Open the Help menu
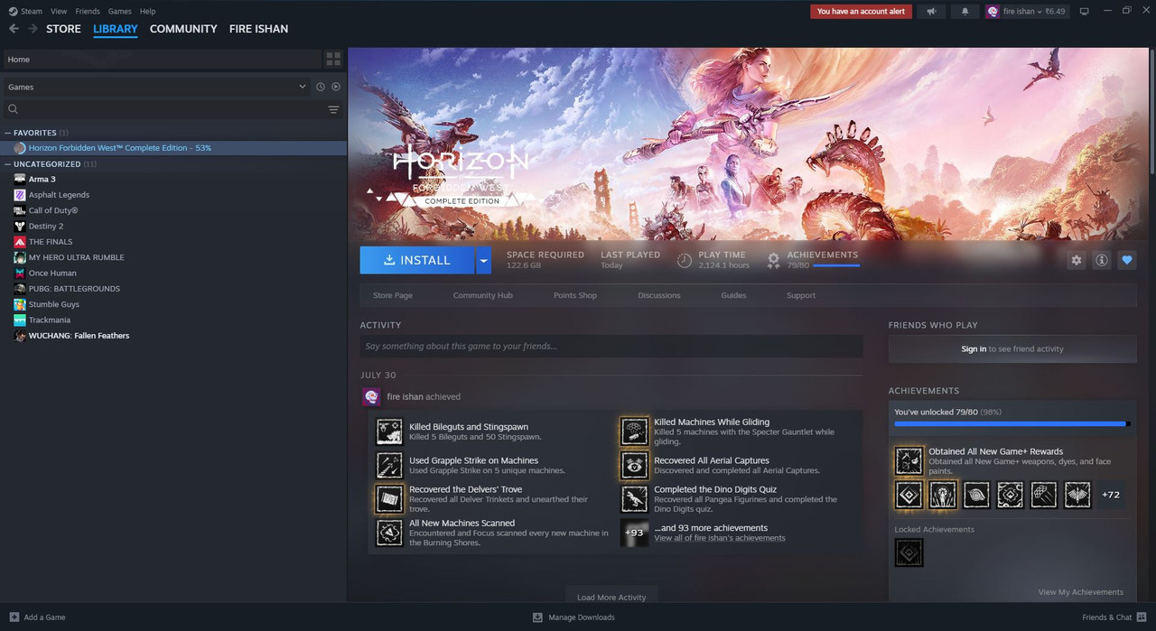Image resolution: width=1156 pixels, height=631 pixels. (x=147, y=12)
